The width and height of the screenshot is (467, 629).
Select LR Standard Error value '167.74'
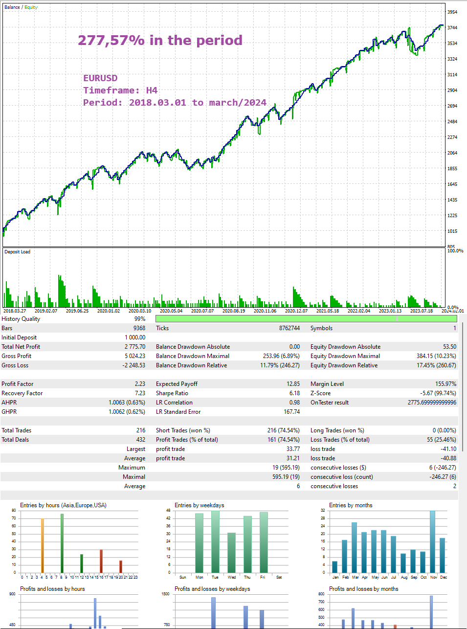[292, 412]
